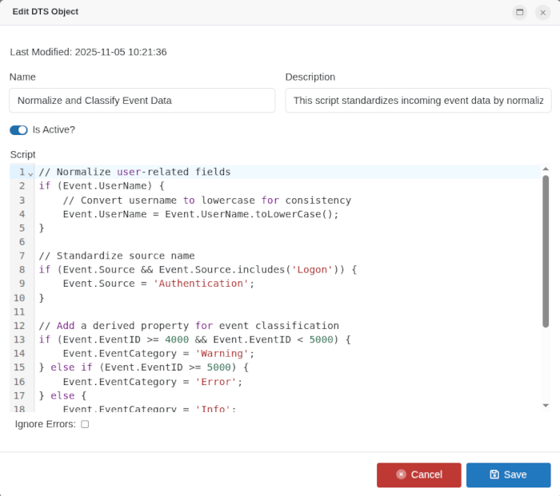
Task: Focus the Description input field
Action: 418,101
